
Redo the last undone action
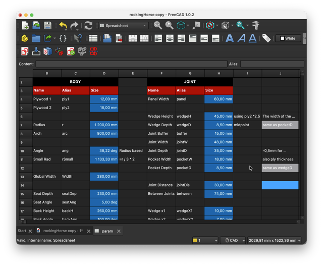(74, 25)
